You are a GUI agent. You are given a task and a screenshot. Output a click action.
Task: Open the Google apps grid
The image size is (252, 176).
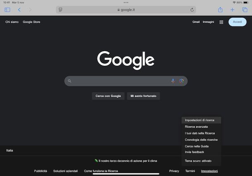[x=221, y=22]
